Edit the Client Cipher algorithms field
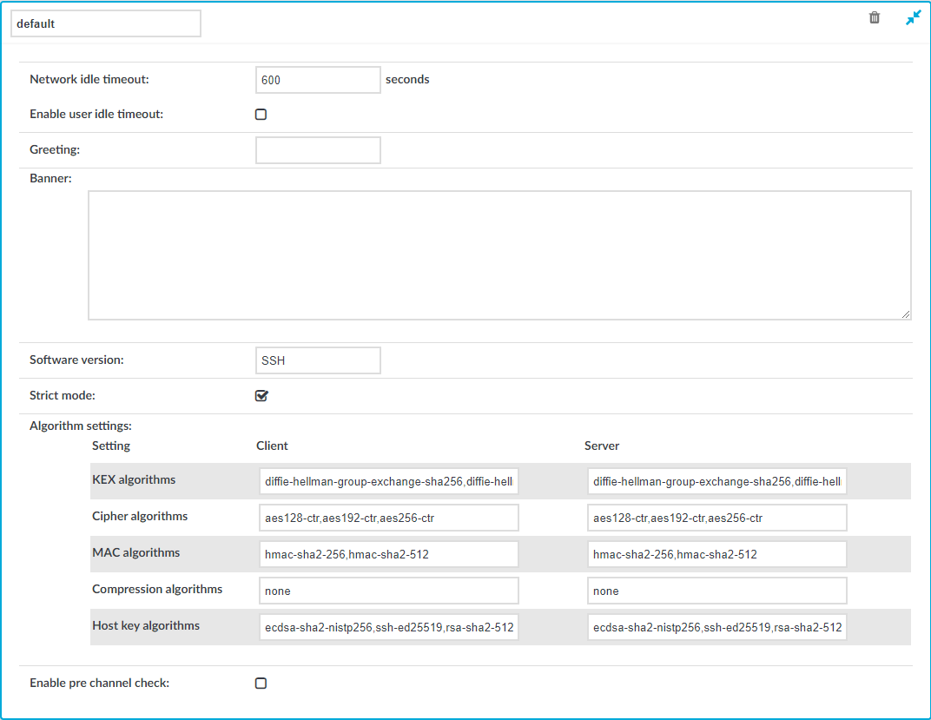931x720 pixels. click(x=389, y=518)
